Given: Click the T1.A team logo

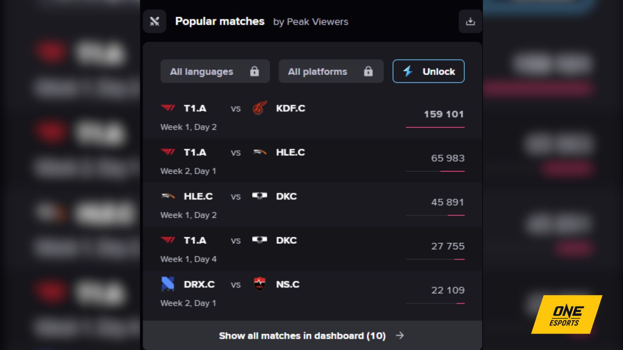Looking at the screenshot, I should tap(167, 108).
